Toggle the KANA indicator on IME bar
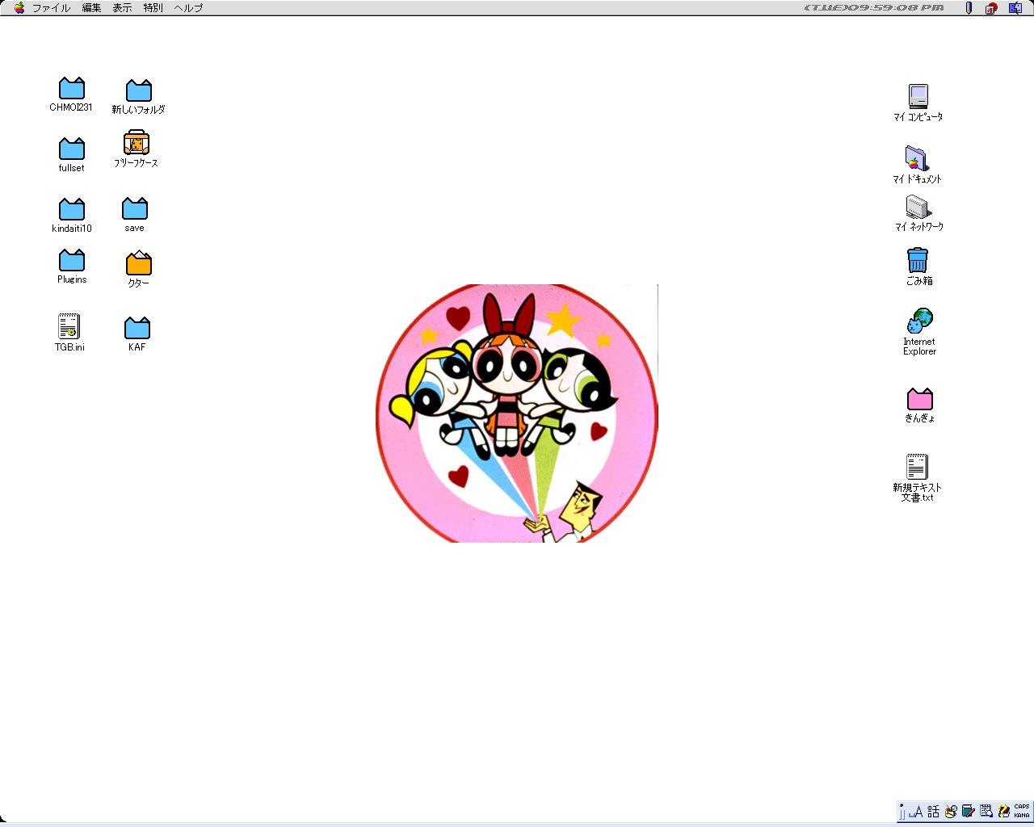 (x=1022, y=816)
